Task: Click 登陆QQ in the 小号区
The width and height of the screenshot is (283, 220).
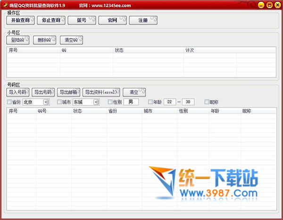Action: tap(18, 40)
